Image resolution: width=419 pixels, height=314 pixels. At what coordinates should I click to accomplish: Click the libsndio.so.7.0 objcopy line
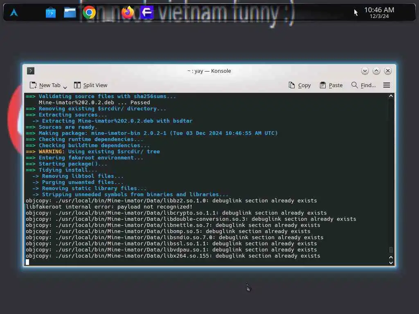[174, 238]
